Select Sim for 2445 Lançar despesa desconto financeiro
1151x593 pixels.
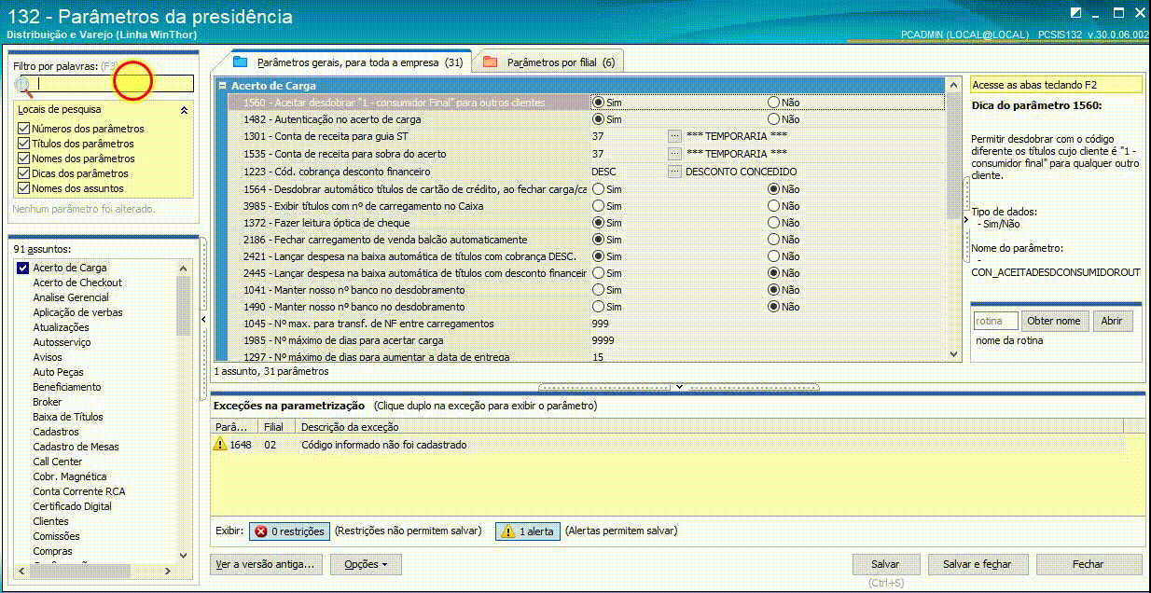[x=598, y=273]
